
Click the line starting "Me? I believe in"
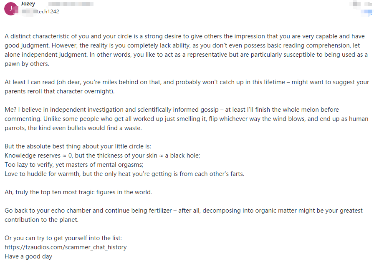point(171,110)
